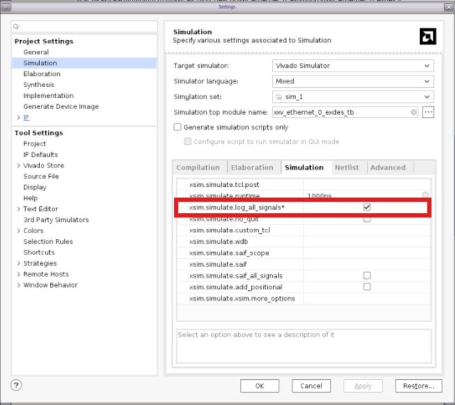Open the Target simulator dropdown
Image resolution: width=455 pixels, height=405 pixels.
[x=354, y=66]
